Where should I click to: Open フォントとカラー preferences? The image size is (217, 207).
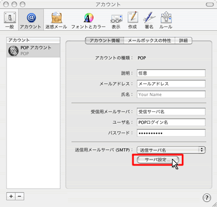[88, 21]
